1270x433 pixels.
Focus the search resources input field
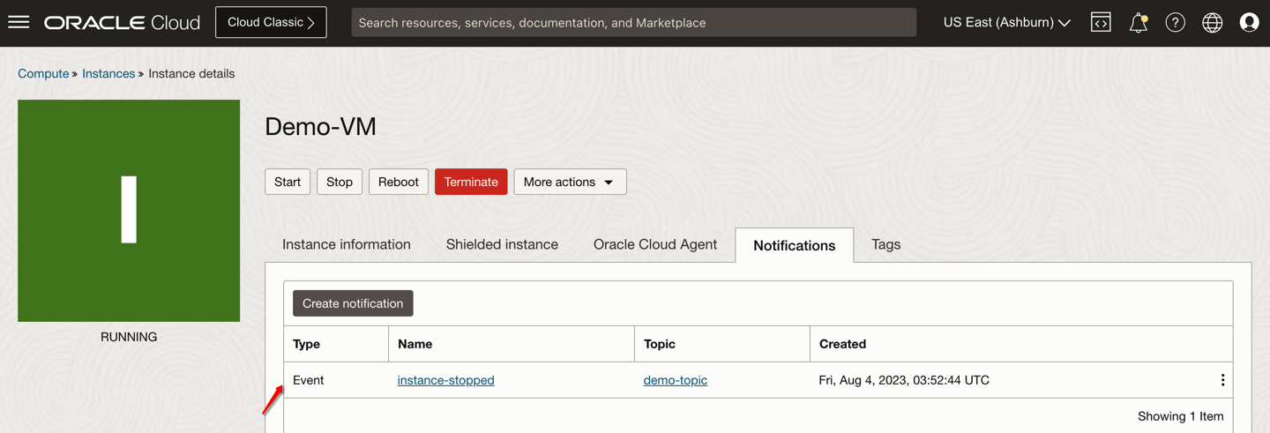tap(633, 23)
